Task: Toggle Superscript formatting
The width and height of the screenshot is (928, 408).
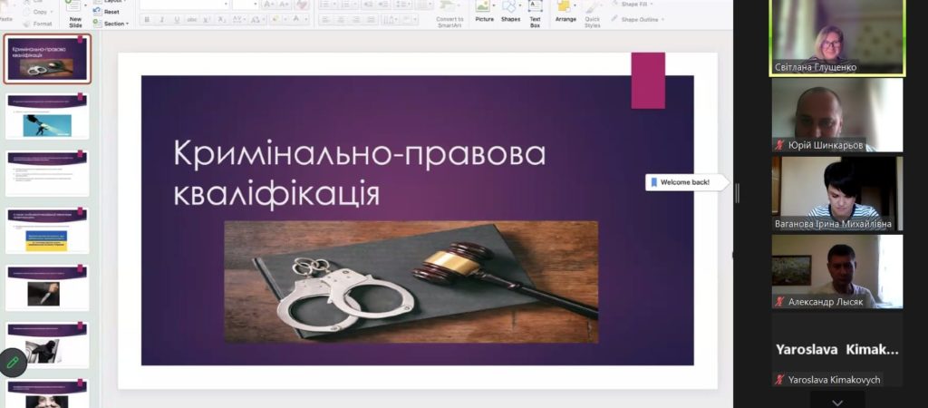Action: [207, 20]
